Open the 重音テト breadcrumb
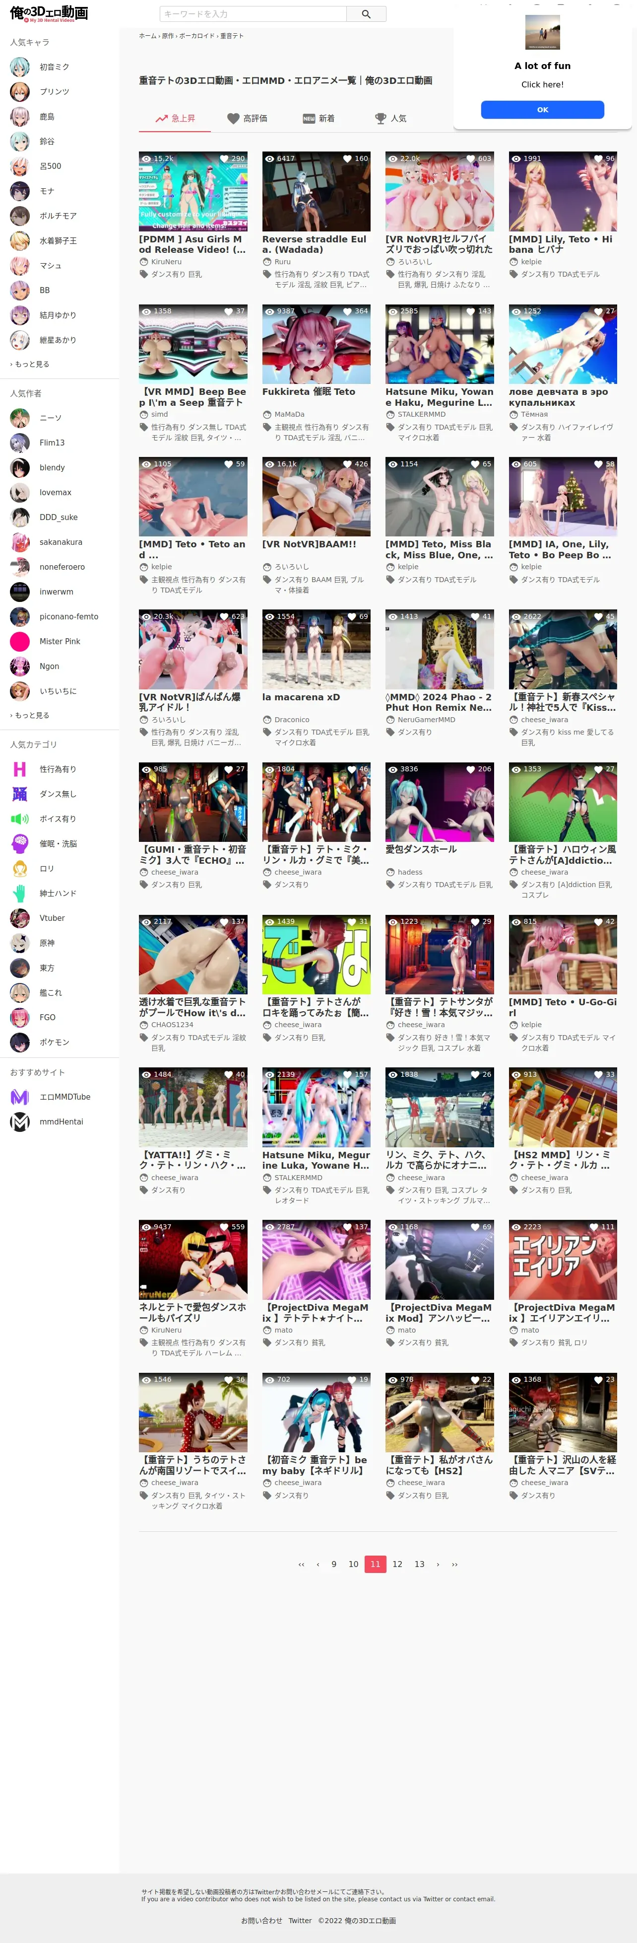Viewport: 637px width, 1943px height. tap(232, 36)
